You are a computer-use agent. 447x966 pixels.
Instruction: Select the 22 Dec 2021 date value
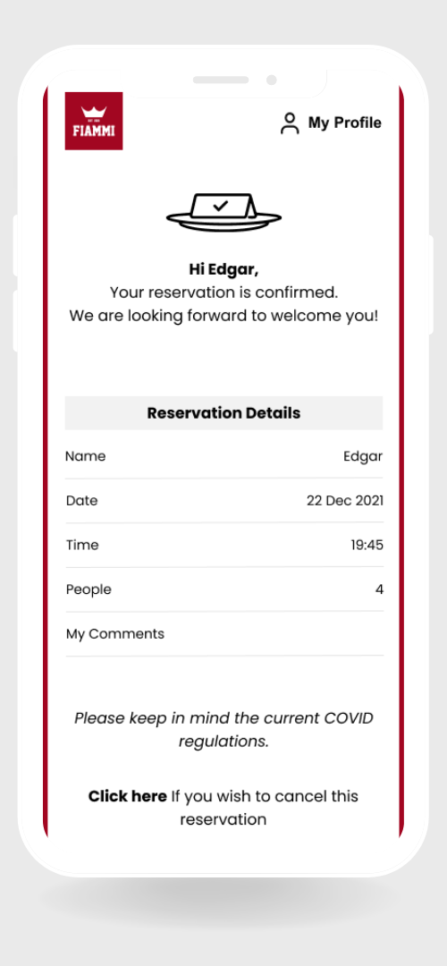coord(345,501)
